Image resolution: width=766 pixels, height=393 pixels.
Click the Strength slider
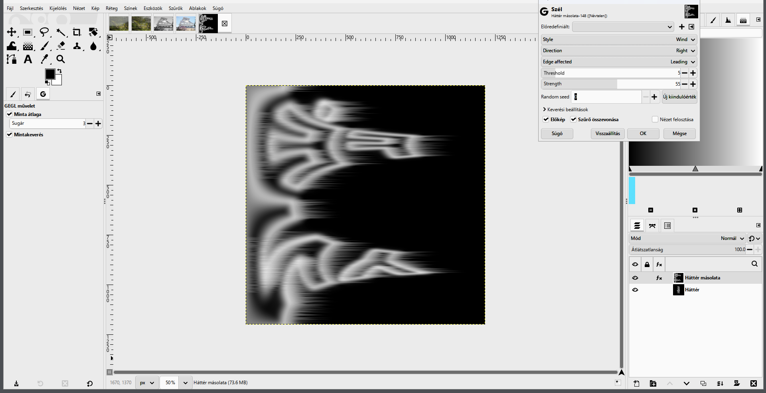point(611,84)
